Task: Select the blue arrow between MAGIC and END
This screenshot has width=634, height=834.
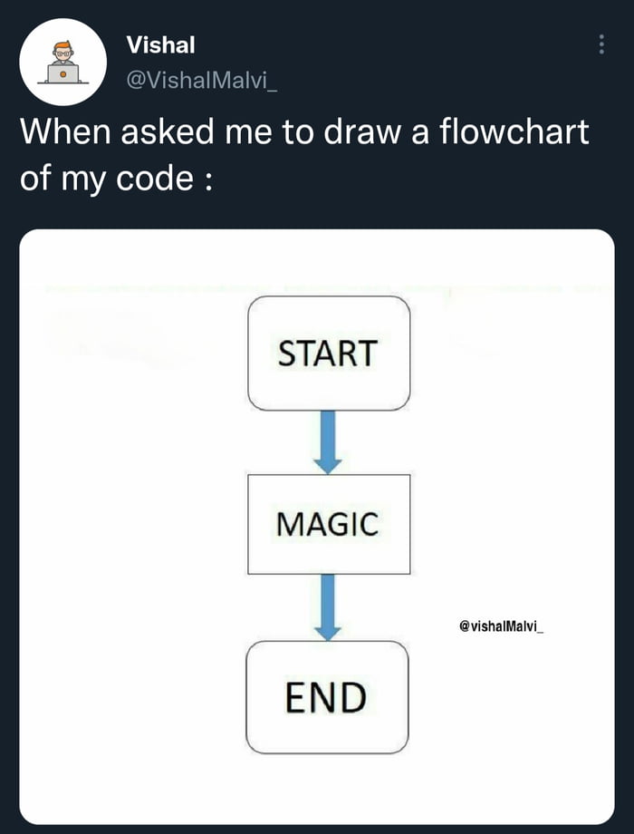Action: coord(328,607)
